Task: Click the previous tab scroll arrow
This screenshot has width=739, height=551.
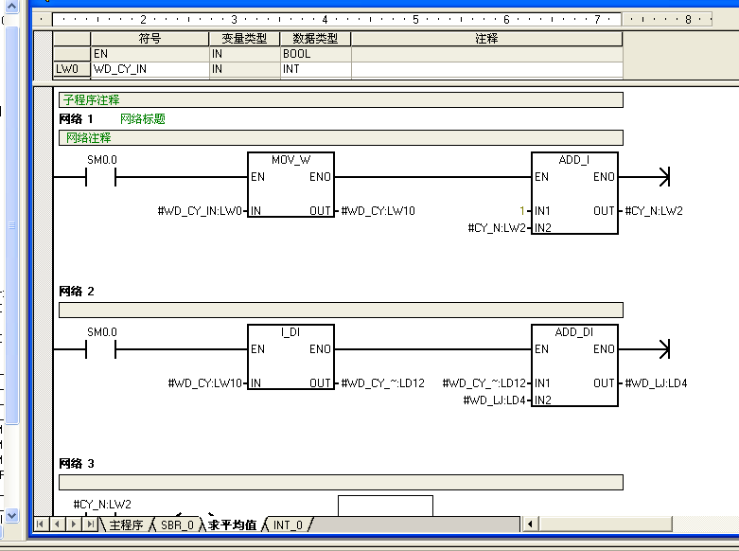Action: [x=57, y=524]
